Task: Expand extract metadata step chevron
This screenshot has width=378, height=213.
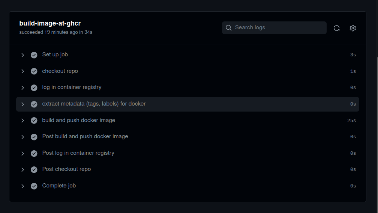Action: (x=22, y=104)
